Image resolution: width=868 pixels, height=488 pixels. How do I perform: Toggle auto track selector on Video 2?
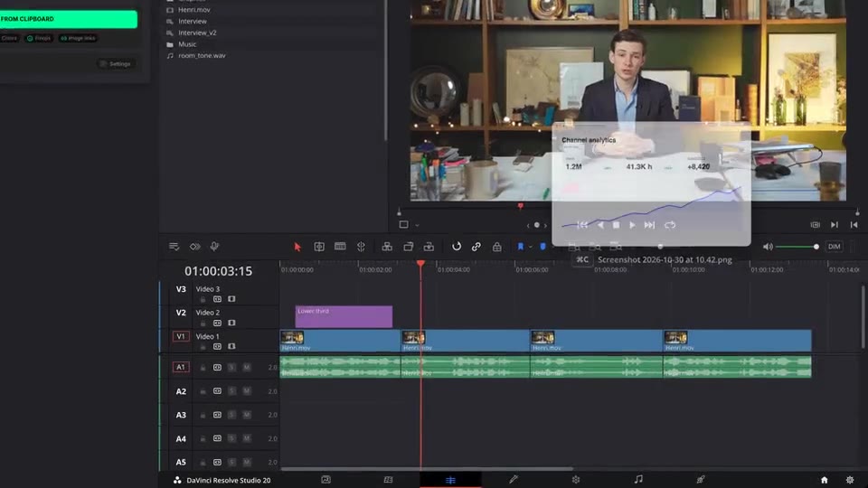[217, 324]
